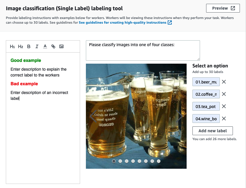Go to previous image with left arrow
This screenshot has height=188, width=246.
pos(93,116)
